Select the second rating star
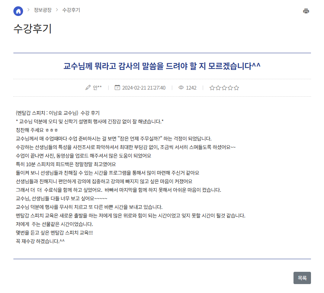Image resolution: width=324 pixels, height=293 pixels. pos(218,88)
